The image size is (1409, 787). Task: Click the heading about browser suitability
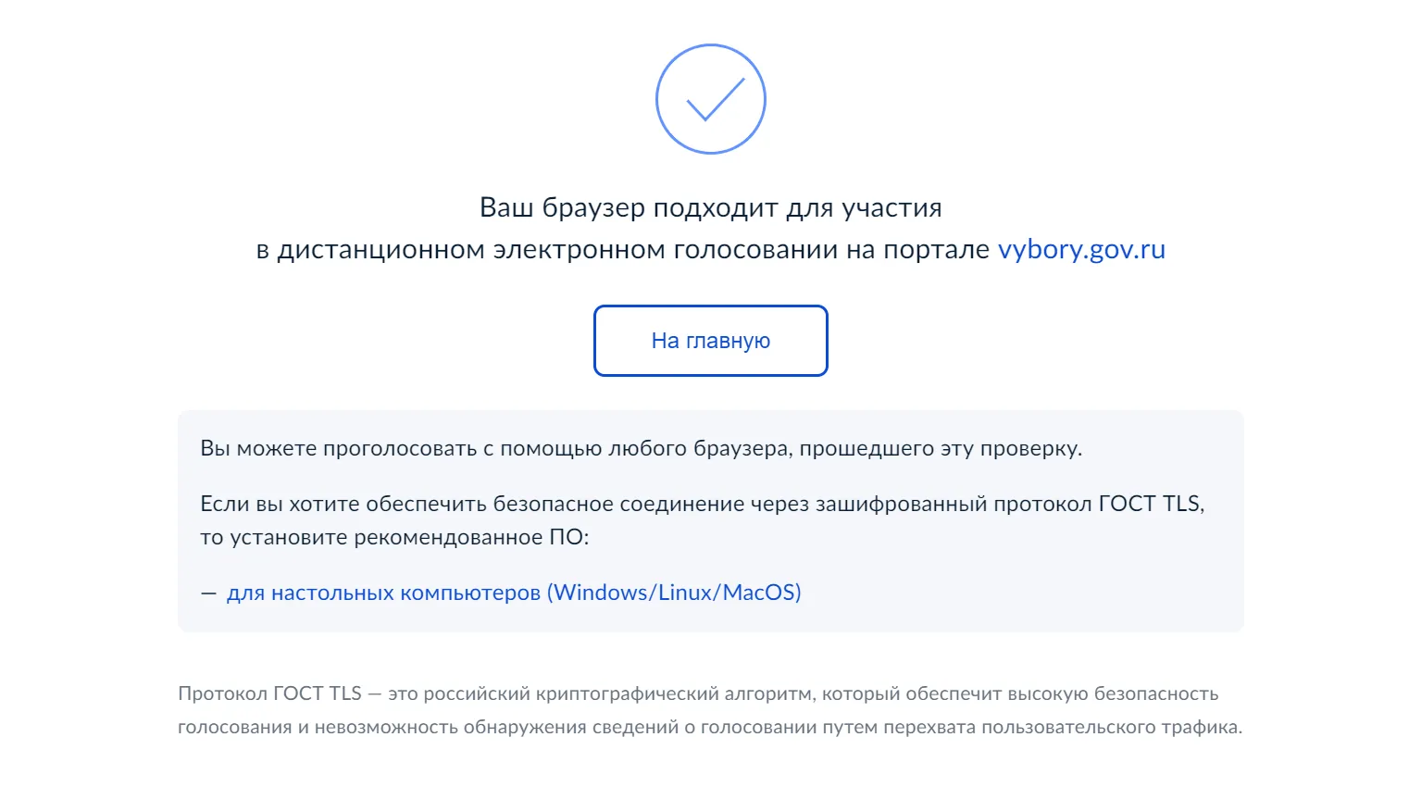tap(710, 227)
